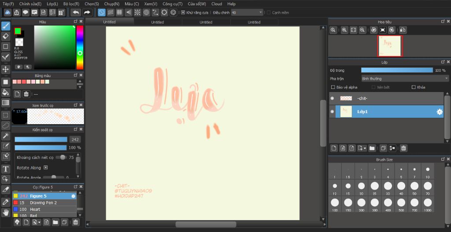Toggle Khử răng cưa anti-aliasing checkbox
Screen dimensions: 451x232
click(x=183, y=13)
